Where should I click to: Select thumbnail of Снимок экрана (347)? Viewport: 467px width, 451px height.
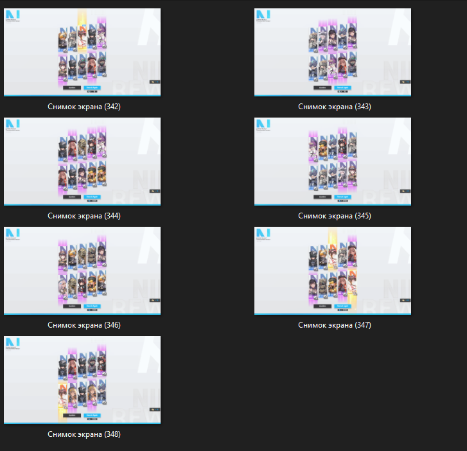(333, 270)
